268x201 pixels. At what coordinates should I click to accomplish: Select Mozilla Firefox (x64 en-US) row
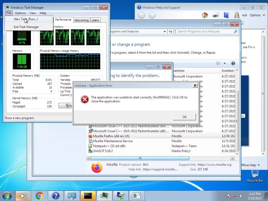click(x=161, y=136)
